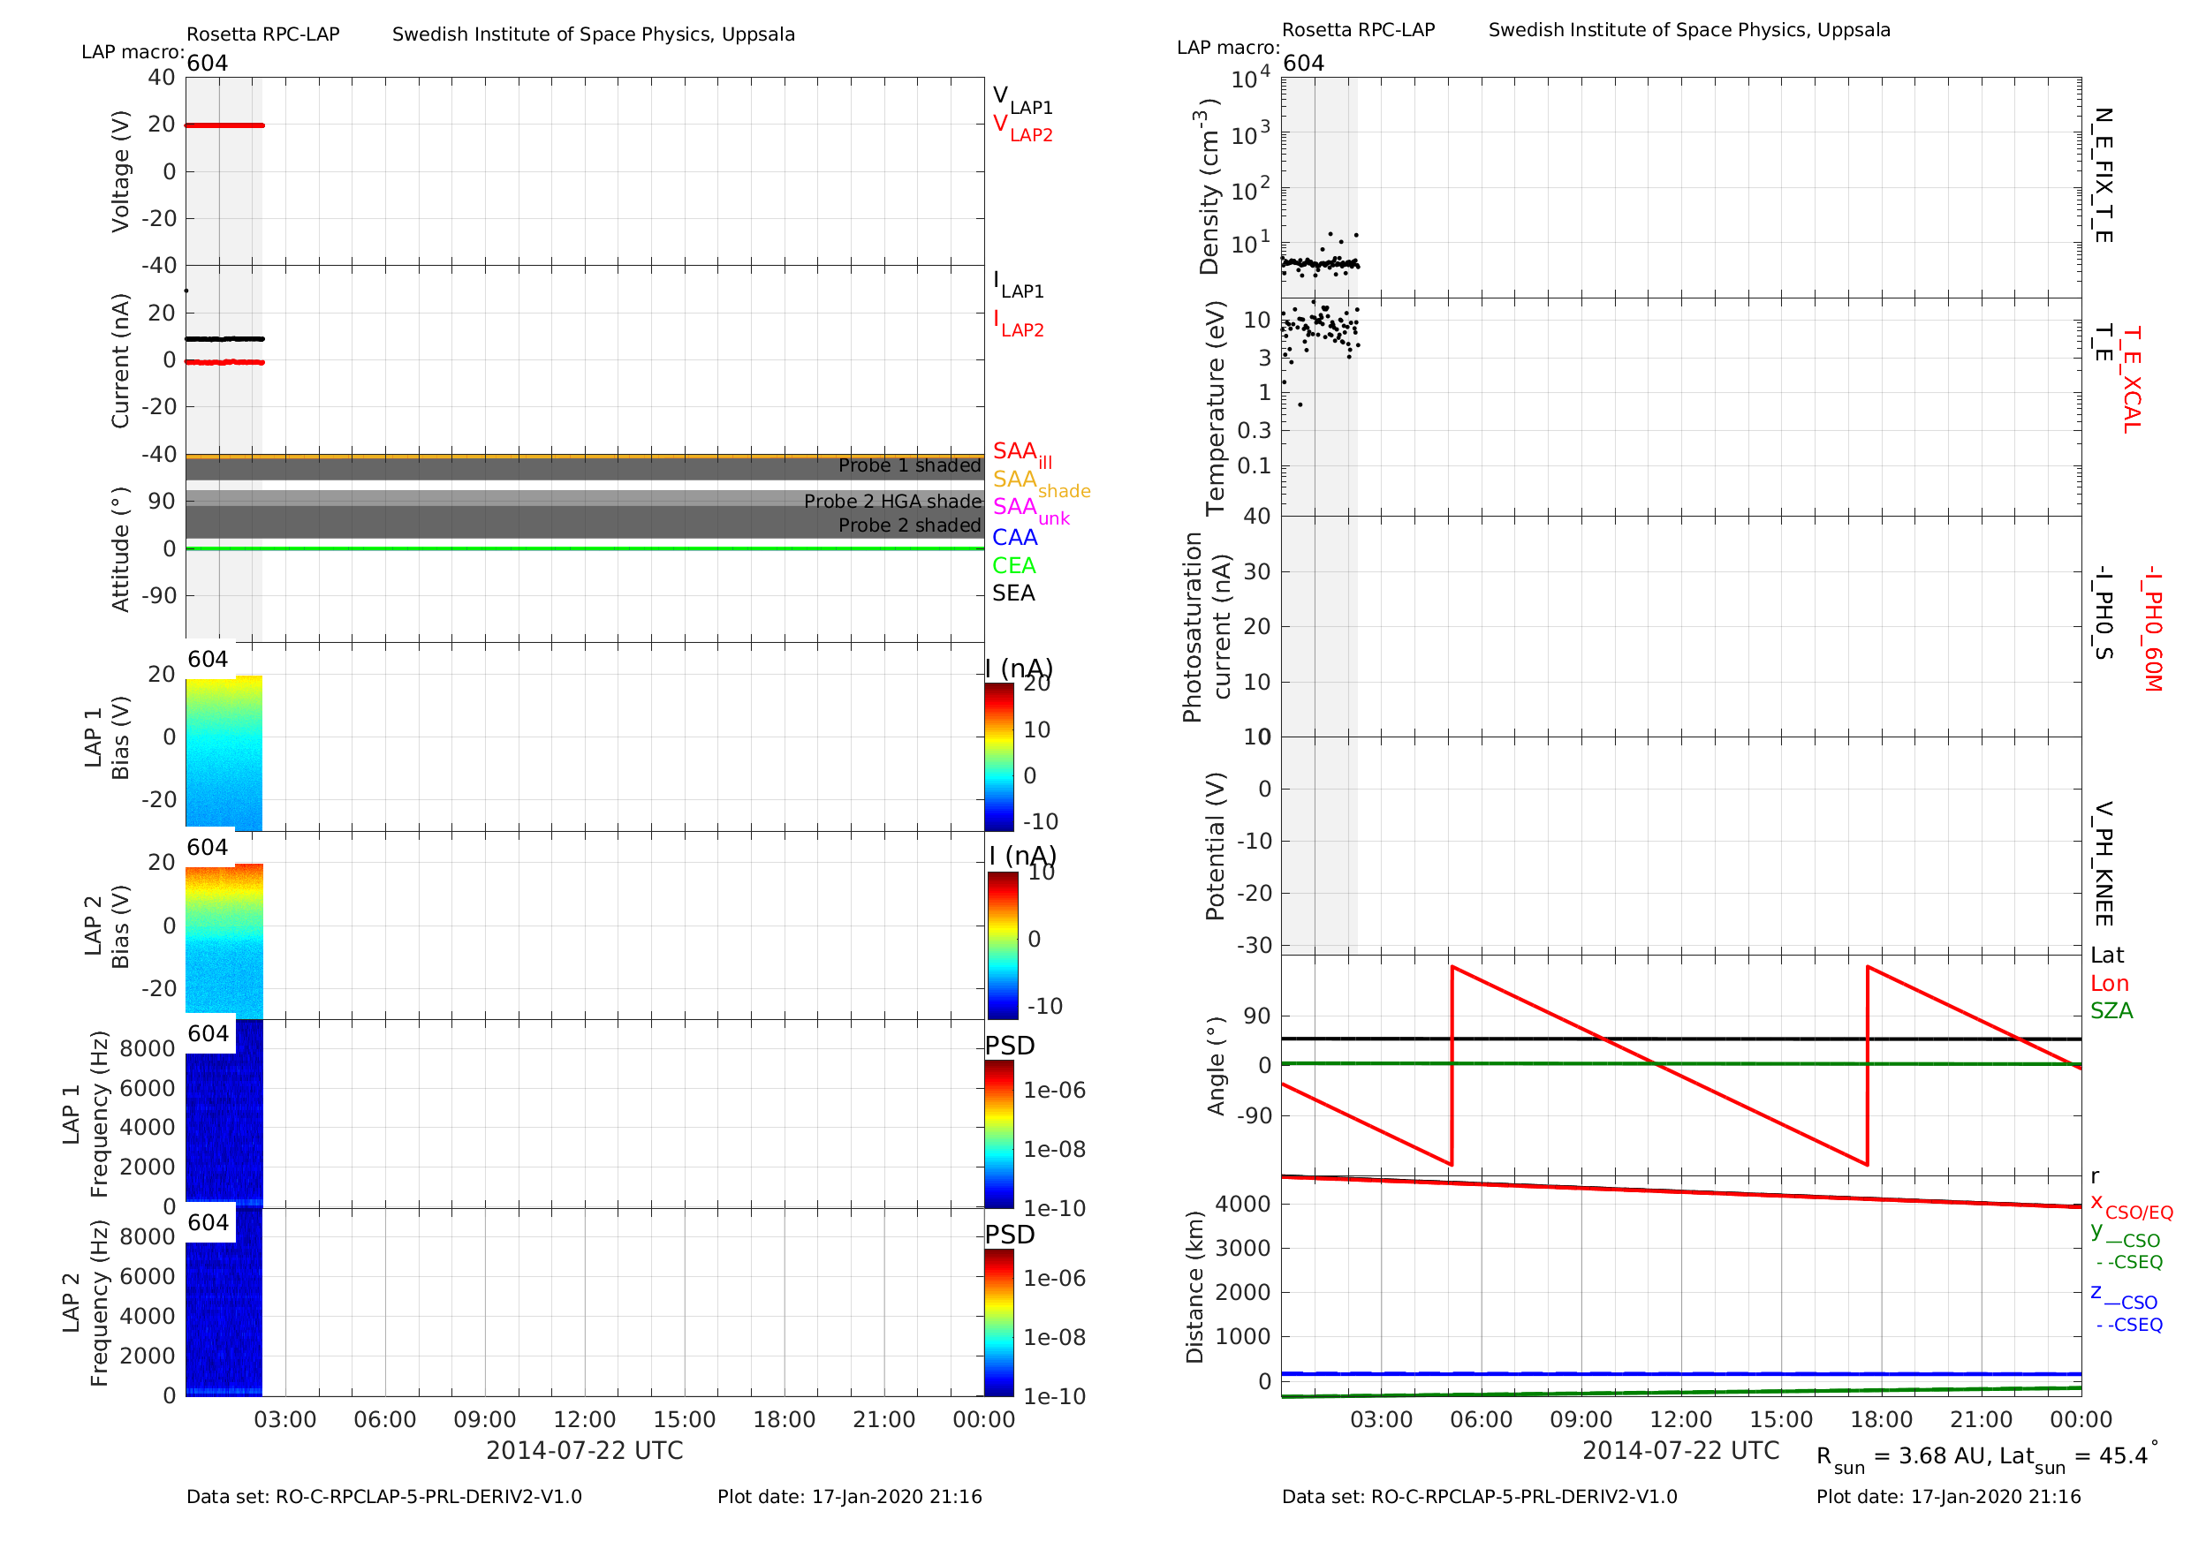Click the 12:00 tick on the left time axis
This screenshot has height=1549, width=2191.
pos(585,1419)
